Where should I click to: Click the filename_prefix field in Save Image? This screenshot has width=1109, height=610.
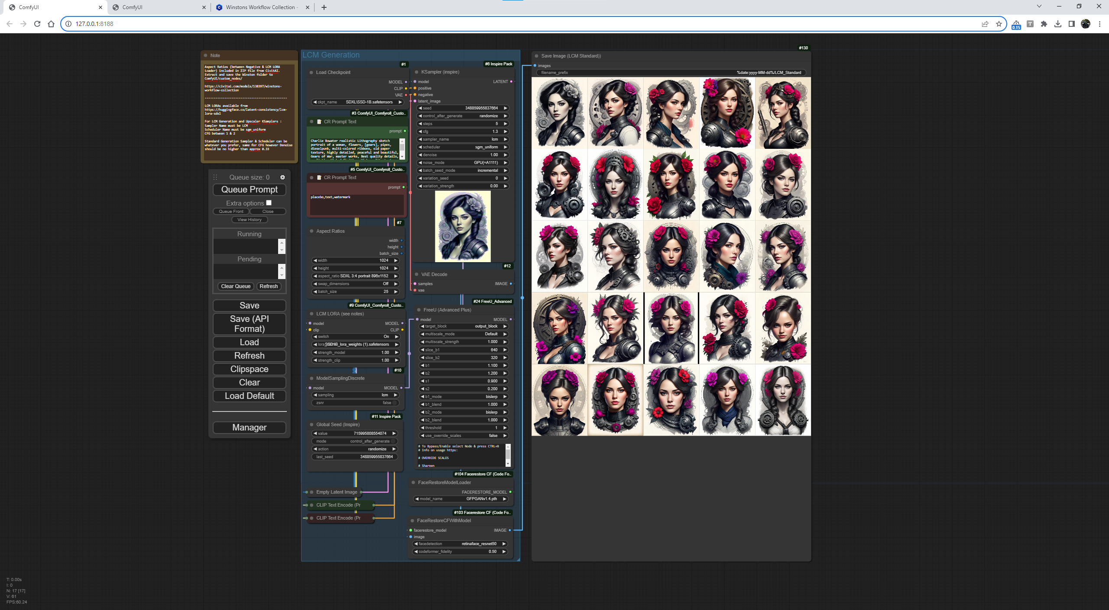(x=671, y=73)
